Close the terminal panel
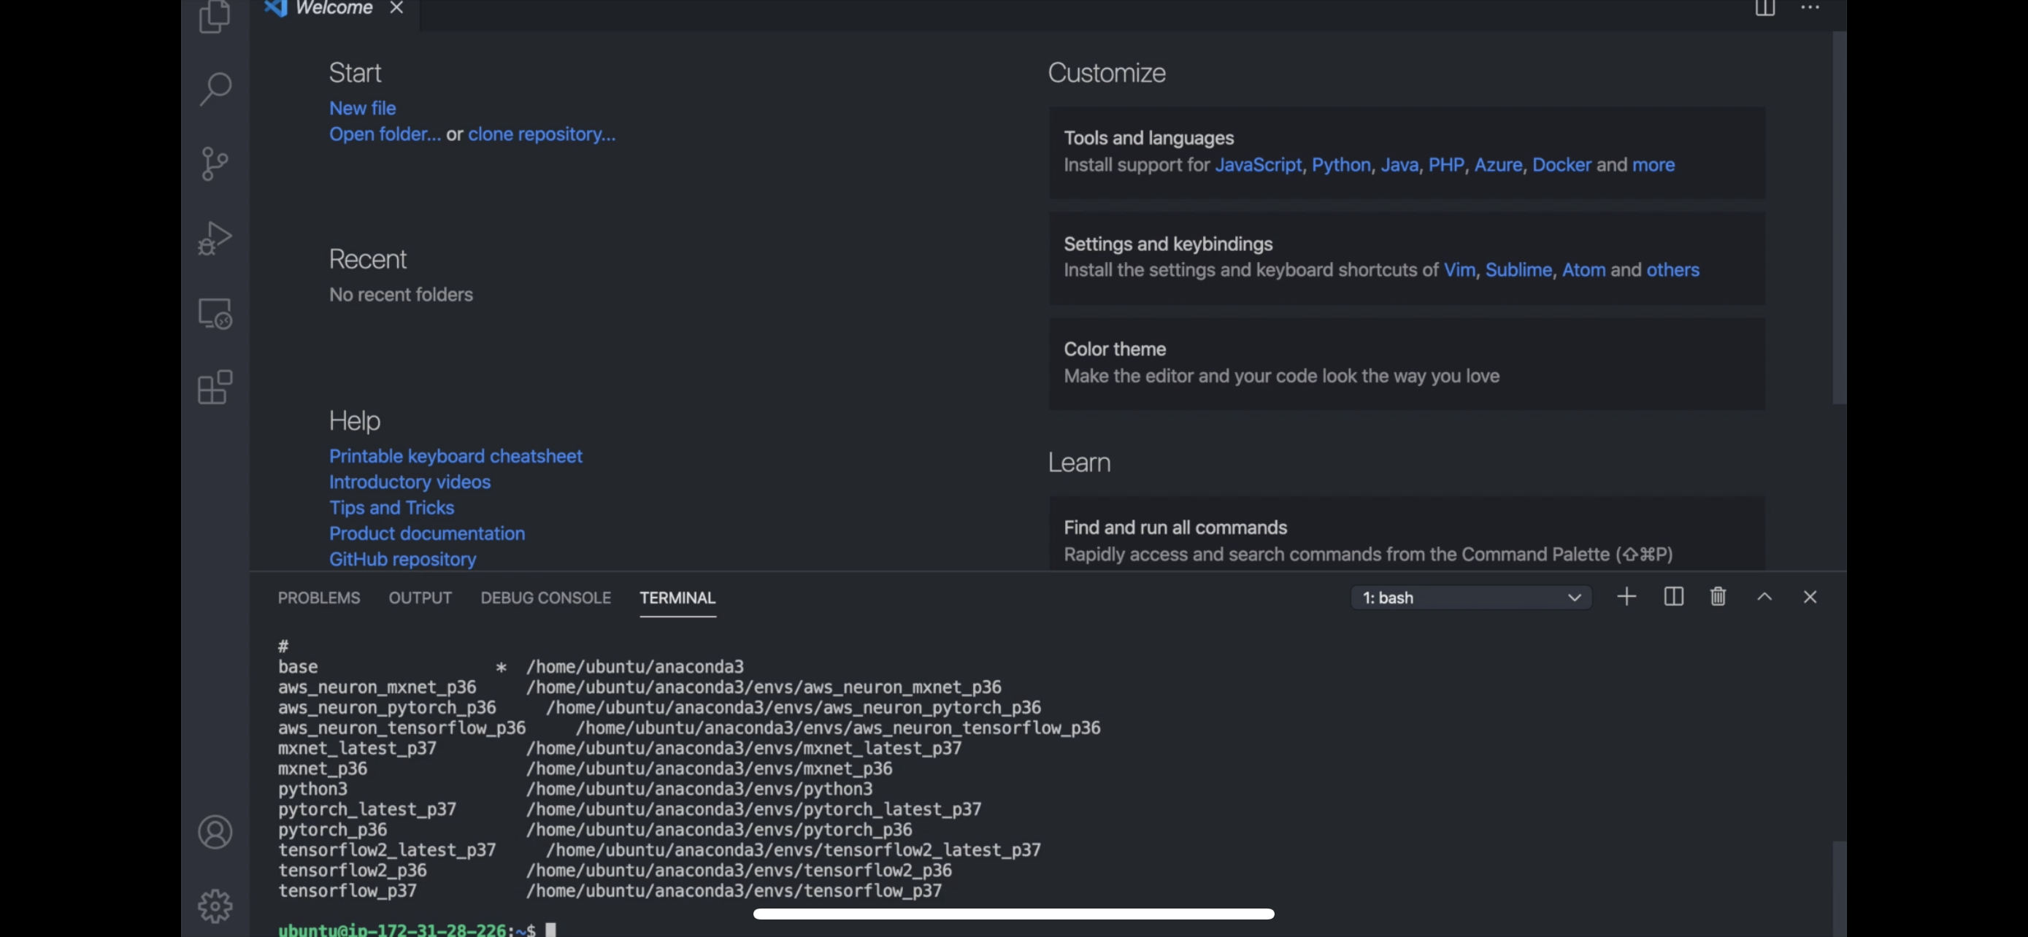The width and height of the screenshot is (2028, 937). pyautogui.click(x=1810, y=597)
